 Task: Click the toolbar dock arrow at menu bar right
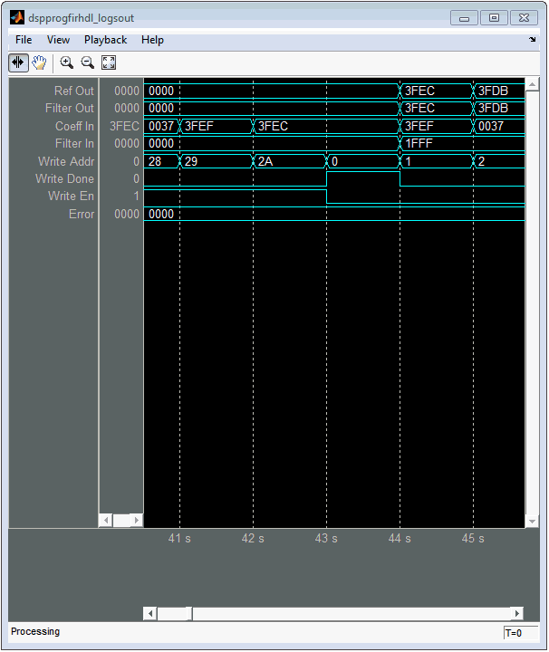[533, 40]
